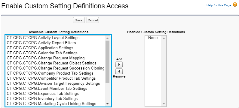Click the up arrow in the Available list scrollbar

pos(107,38)
